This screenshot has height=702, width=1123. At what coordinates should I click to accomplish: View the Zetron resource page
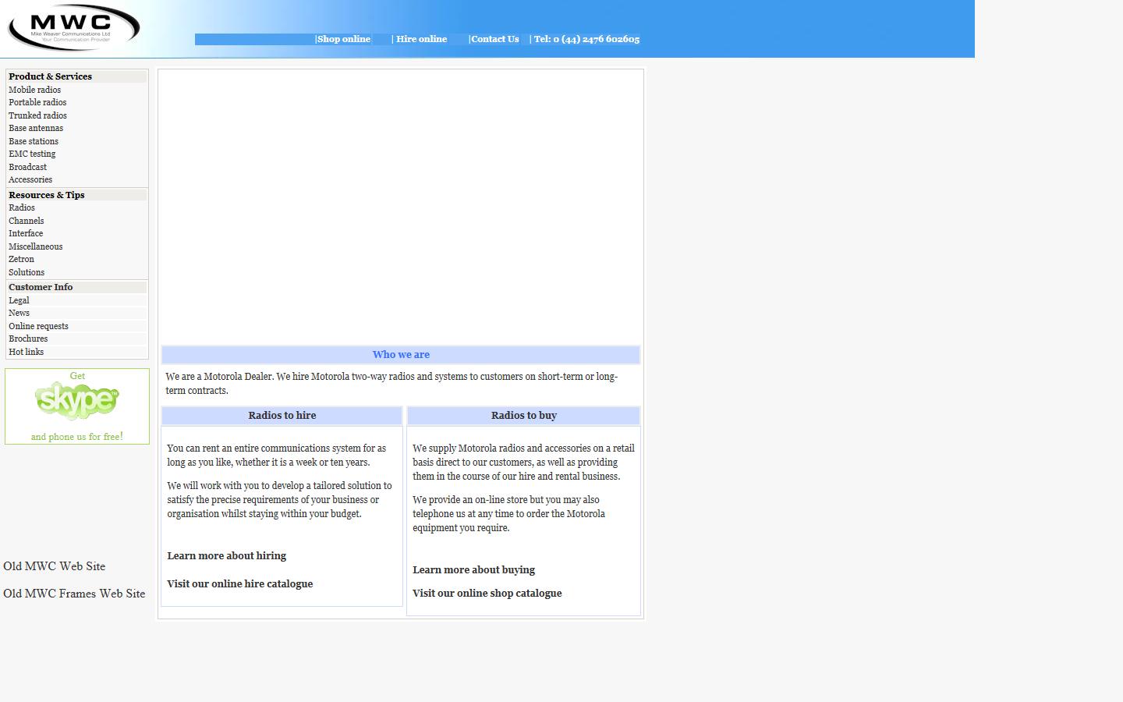pyautogui.click(x=21, y=259)
